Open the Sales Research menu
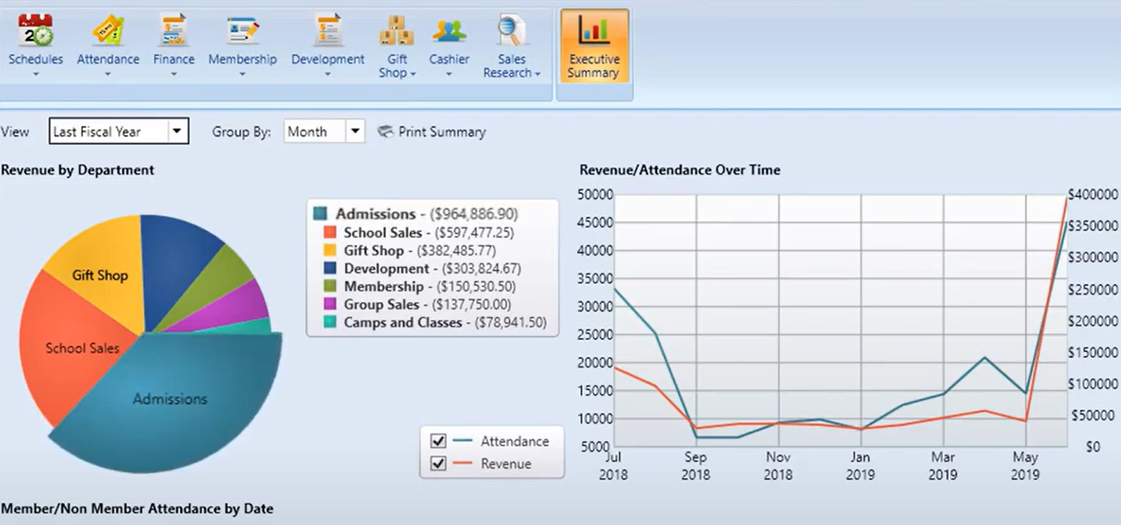1121x525 pixels. click(540, 73)
